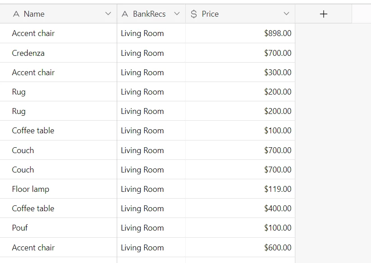Click the text-type icon beside BankRecs header
This screenshot has width=371, height=263.
coord(125,14)
